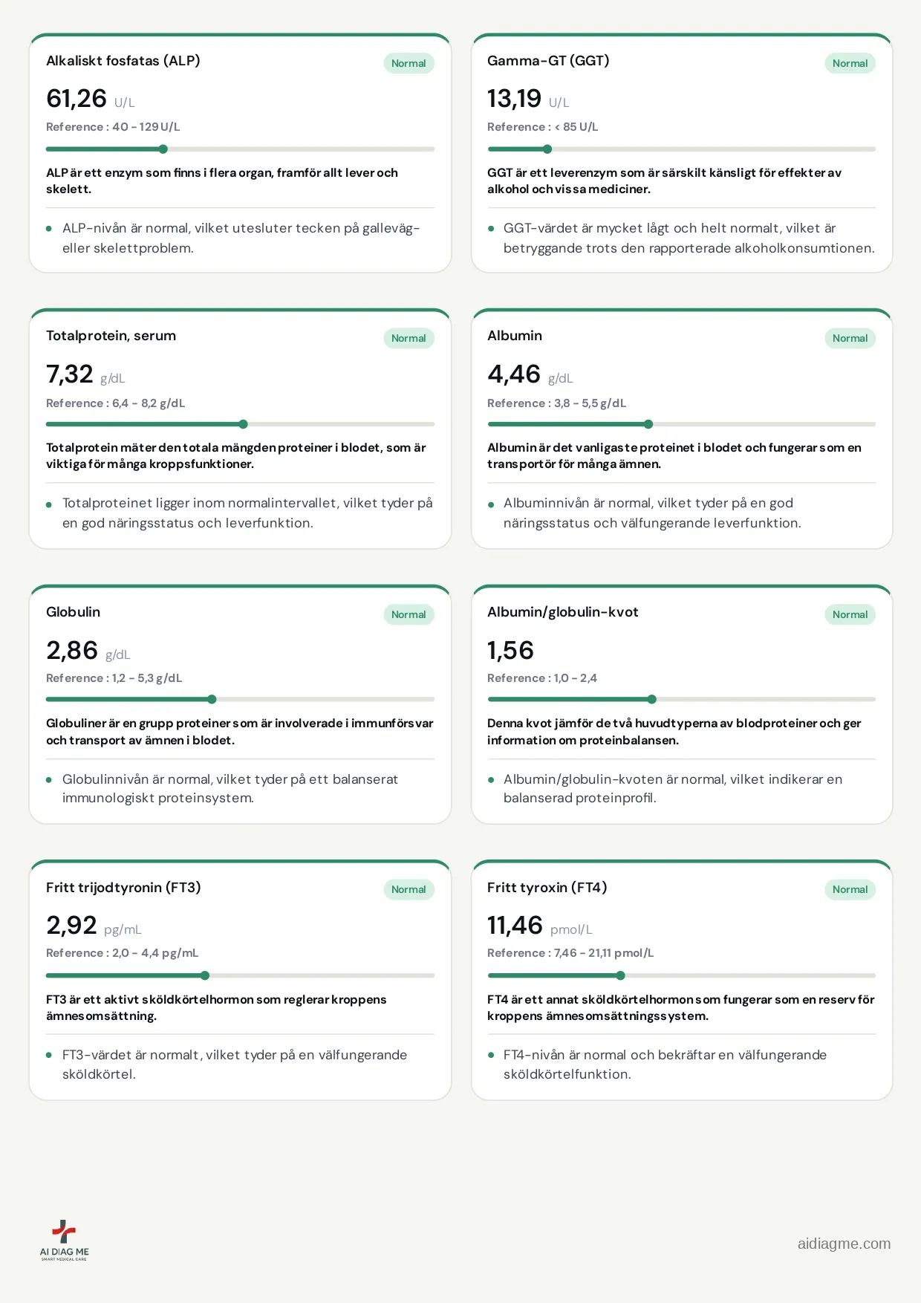Click the Normal badge on the Gamma-GT card

click(x=850, y=63)
